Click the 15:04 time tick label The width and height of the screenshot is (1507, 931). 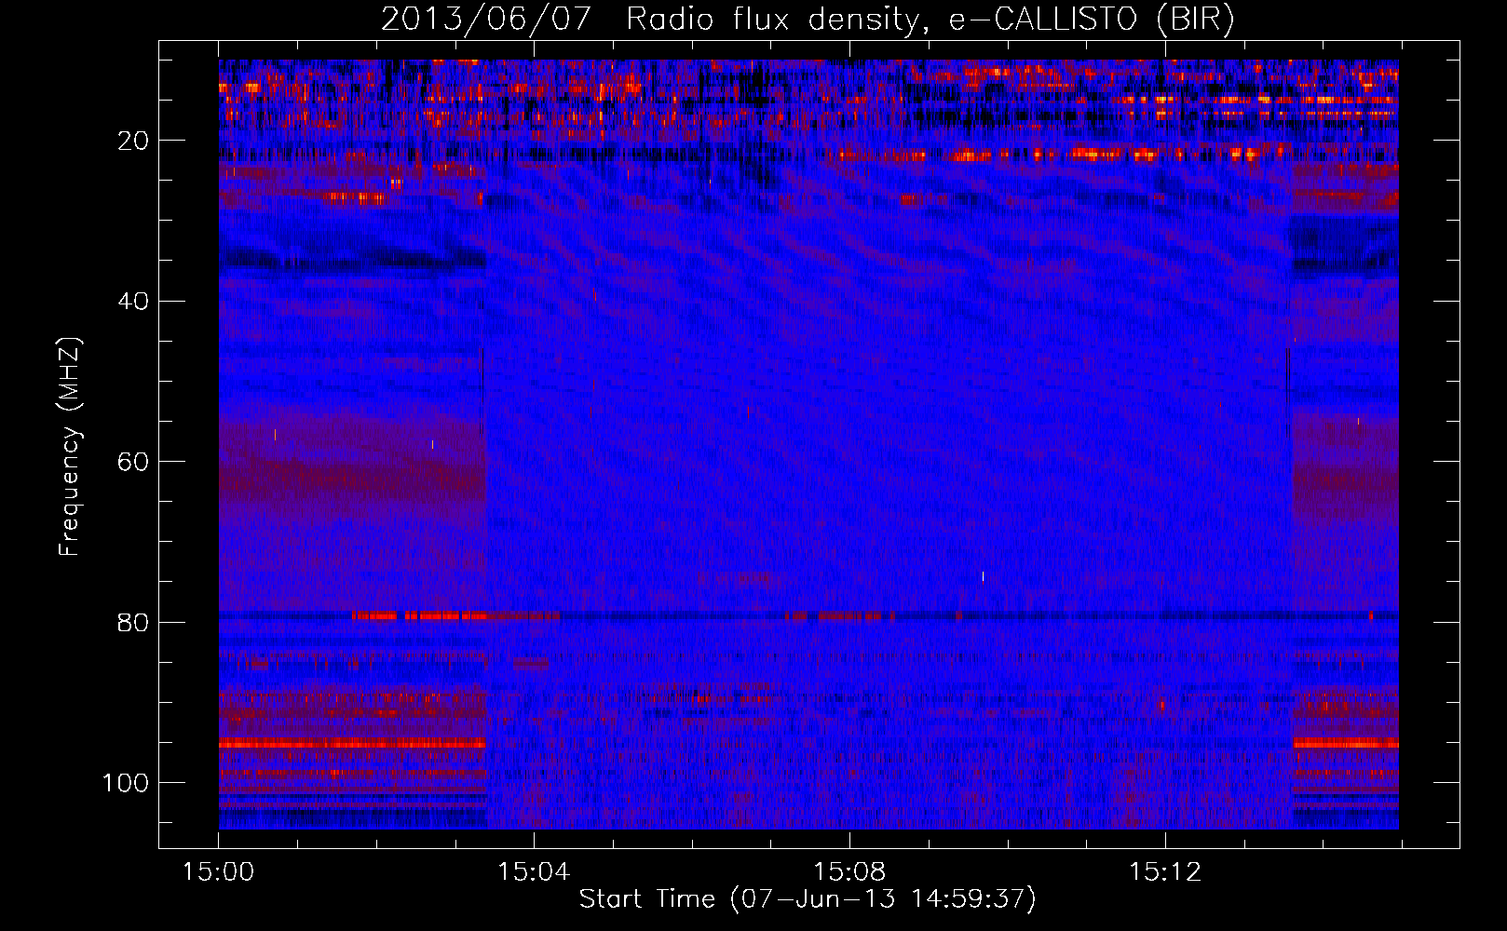tap(534, 872)
